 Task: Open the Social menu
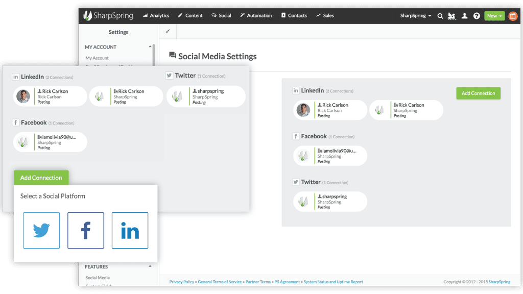221,16
